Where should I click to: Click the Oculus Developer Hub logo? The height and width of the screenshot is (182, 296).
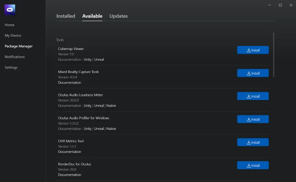(10, 9)
